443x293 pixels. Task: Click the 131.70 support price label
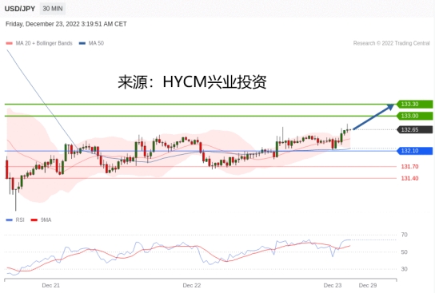point(409,167)
